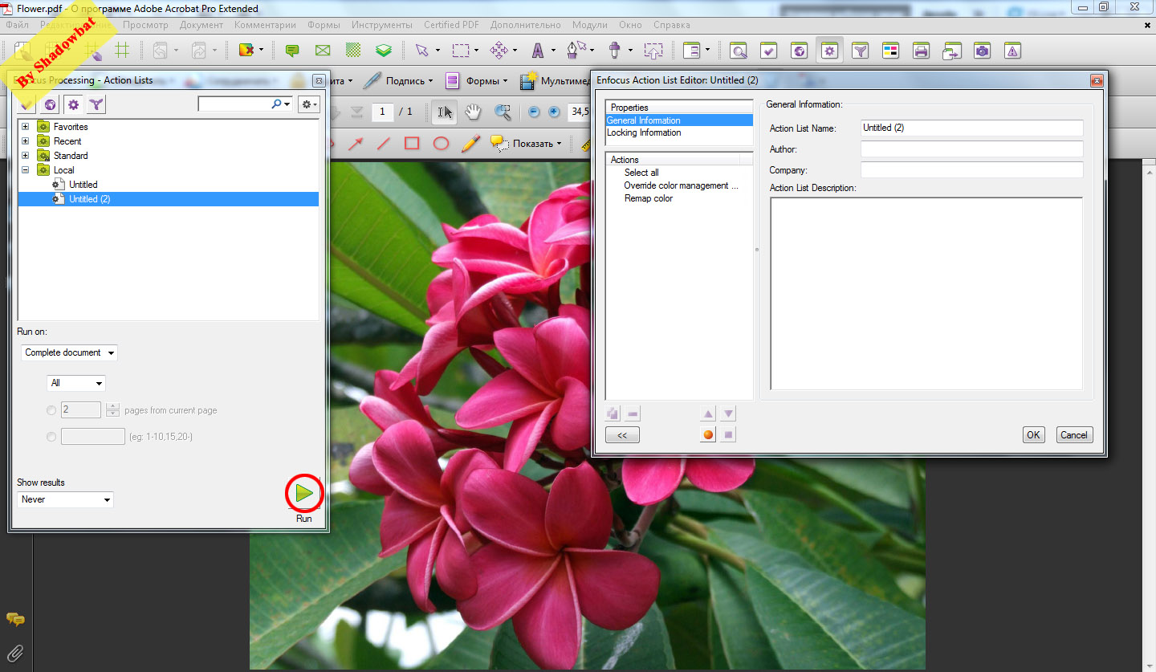The image size is (1156, 672).
Task: Select the purple arrow selection tool
Action: pyautogui.click(x=421, y=51)
